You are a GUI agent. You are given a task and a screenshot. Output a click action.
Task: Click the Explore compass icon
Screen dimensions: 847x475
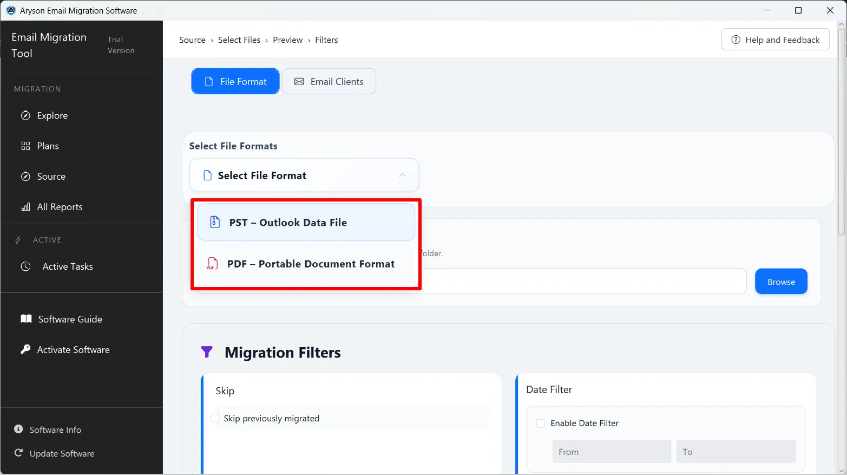[x=25, y=115]
